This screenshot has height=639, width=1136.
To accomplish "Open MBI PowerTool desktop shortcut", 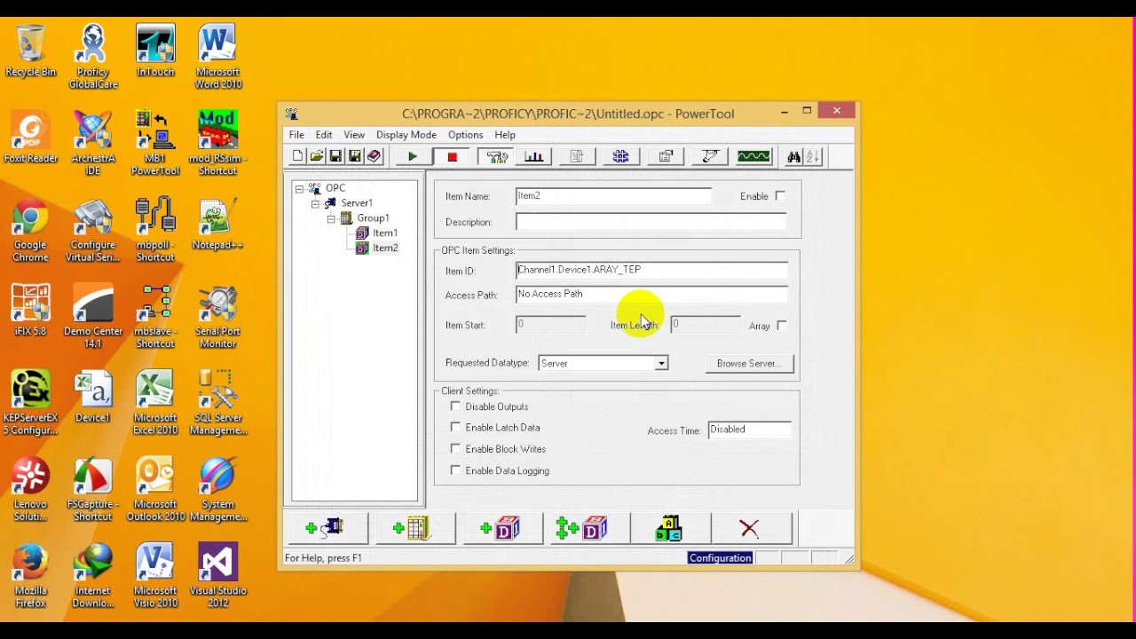I will [x=155, y=144].
